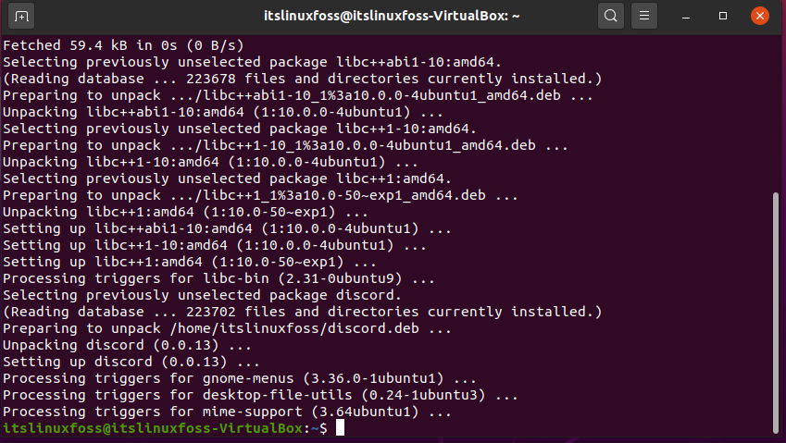Open the terminal search tool

[610, 16]
